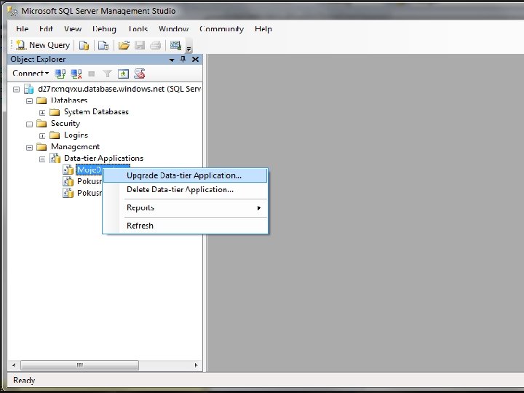
Task: Select the Logins folder
Action: [x=76, y=135]
